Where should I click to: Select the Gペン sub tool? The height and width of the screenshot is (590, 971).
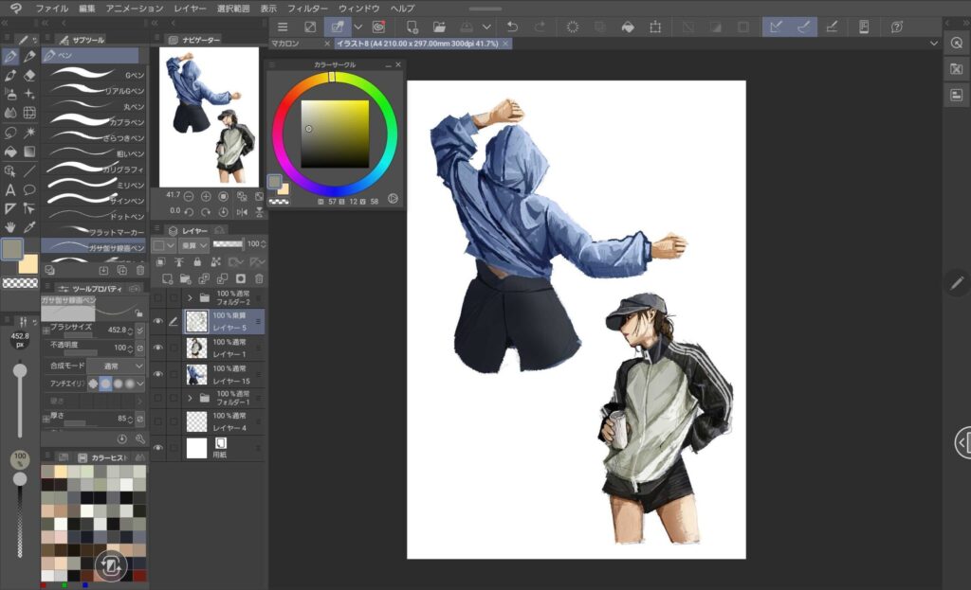[x=94, y=74]
